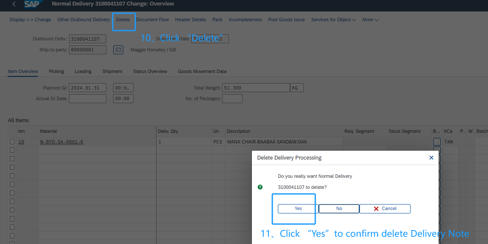Expand the Services for Object dropdown
This screenshot has height=244, width=488.
tap(334, 20)
